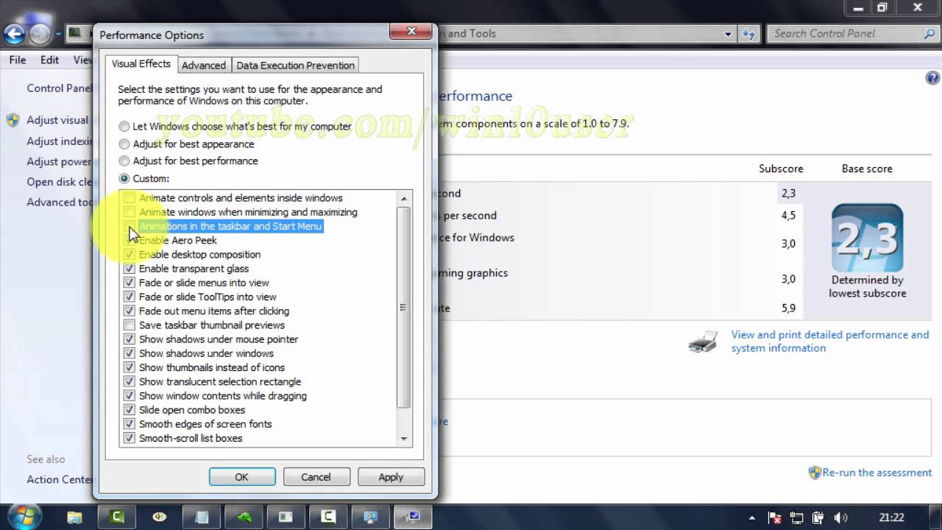Viewport: 942px width, 530px height.
Task: Open View and print detailed performance link
Action: coord(830,342)
